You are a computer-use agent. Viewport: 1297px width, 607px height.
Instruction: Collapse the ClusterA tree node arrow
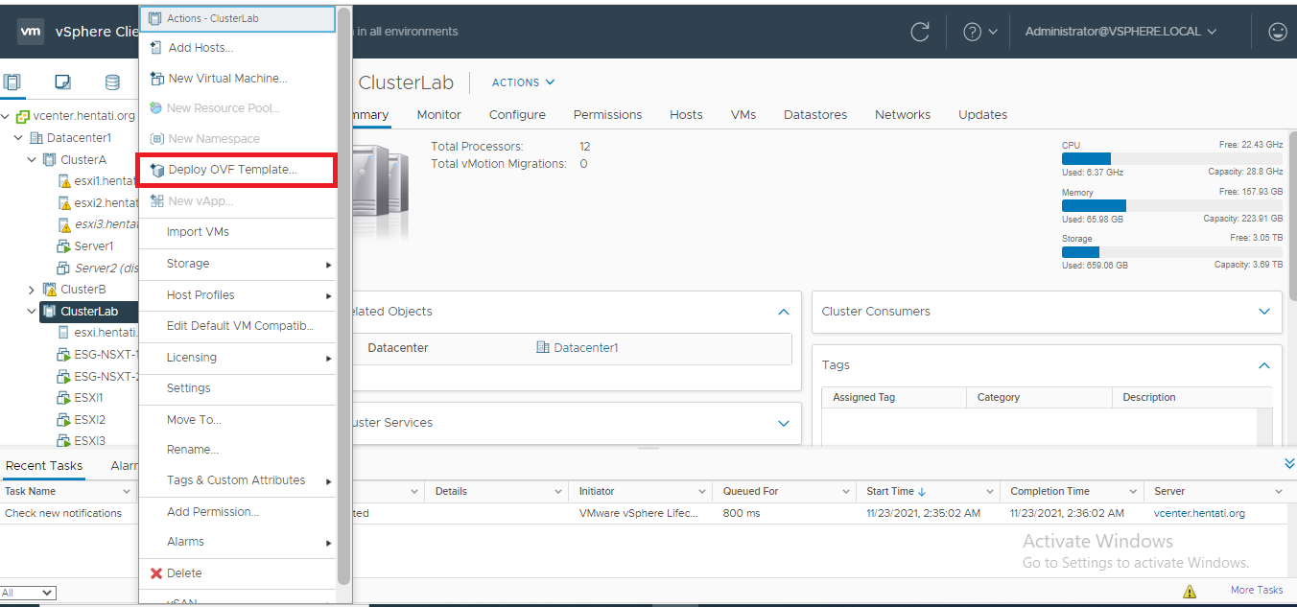point(32,159)
